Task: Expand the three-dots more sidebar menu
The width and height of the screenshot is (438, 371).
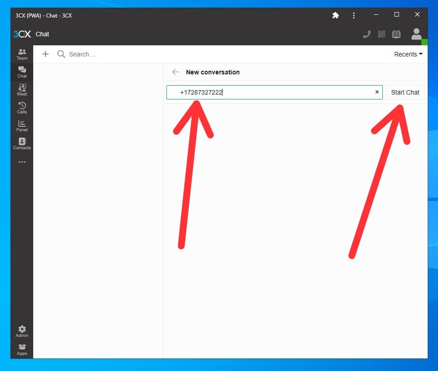Action: 22,162
